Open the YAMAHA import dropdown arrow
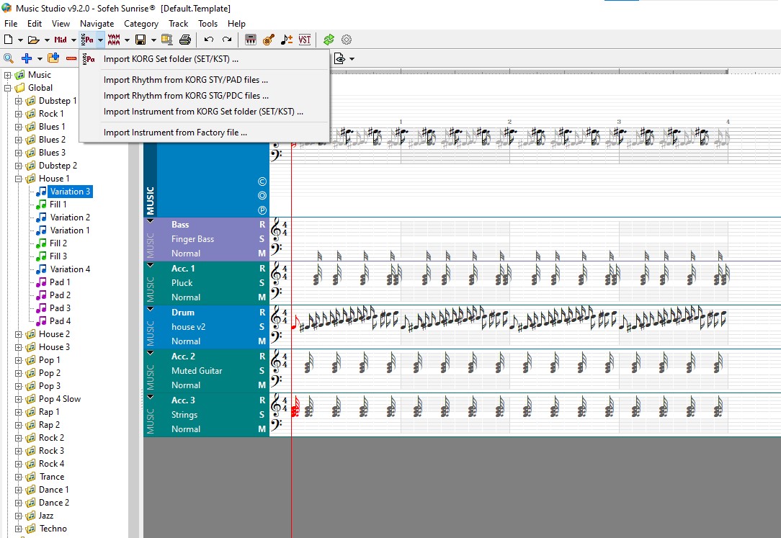 127,40
